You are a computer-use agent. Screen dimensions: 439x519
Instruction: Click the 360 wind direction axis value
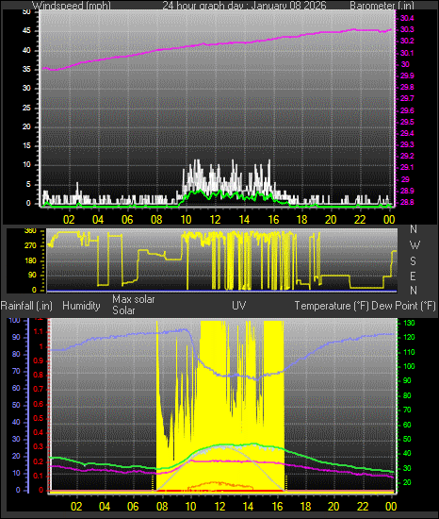[x=30, y=231]
